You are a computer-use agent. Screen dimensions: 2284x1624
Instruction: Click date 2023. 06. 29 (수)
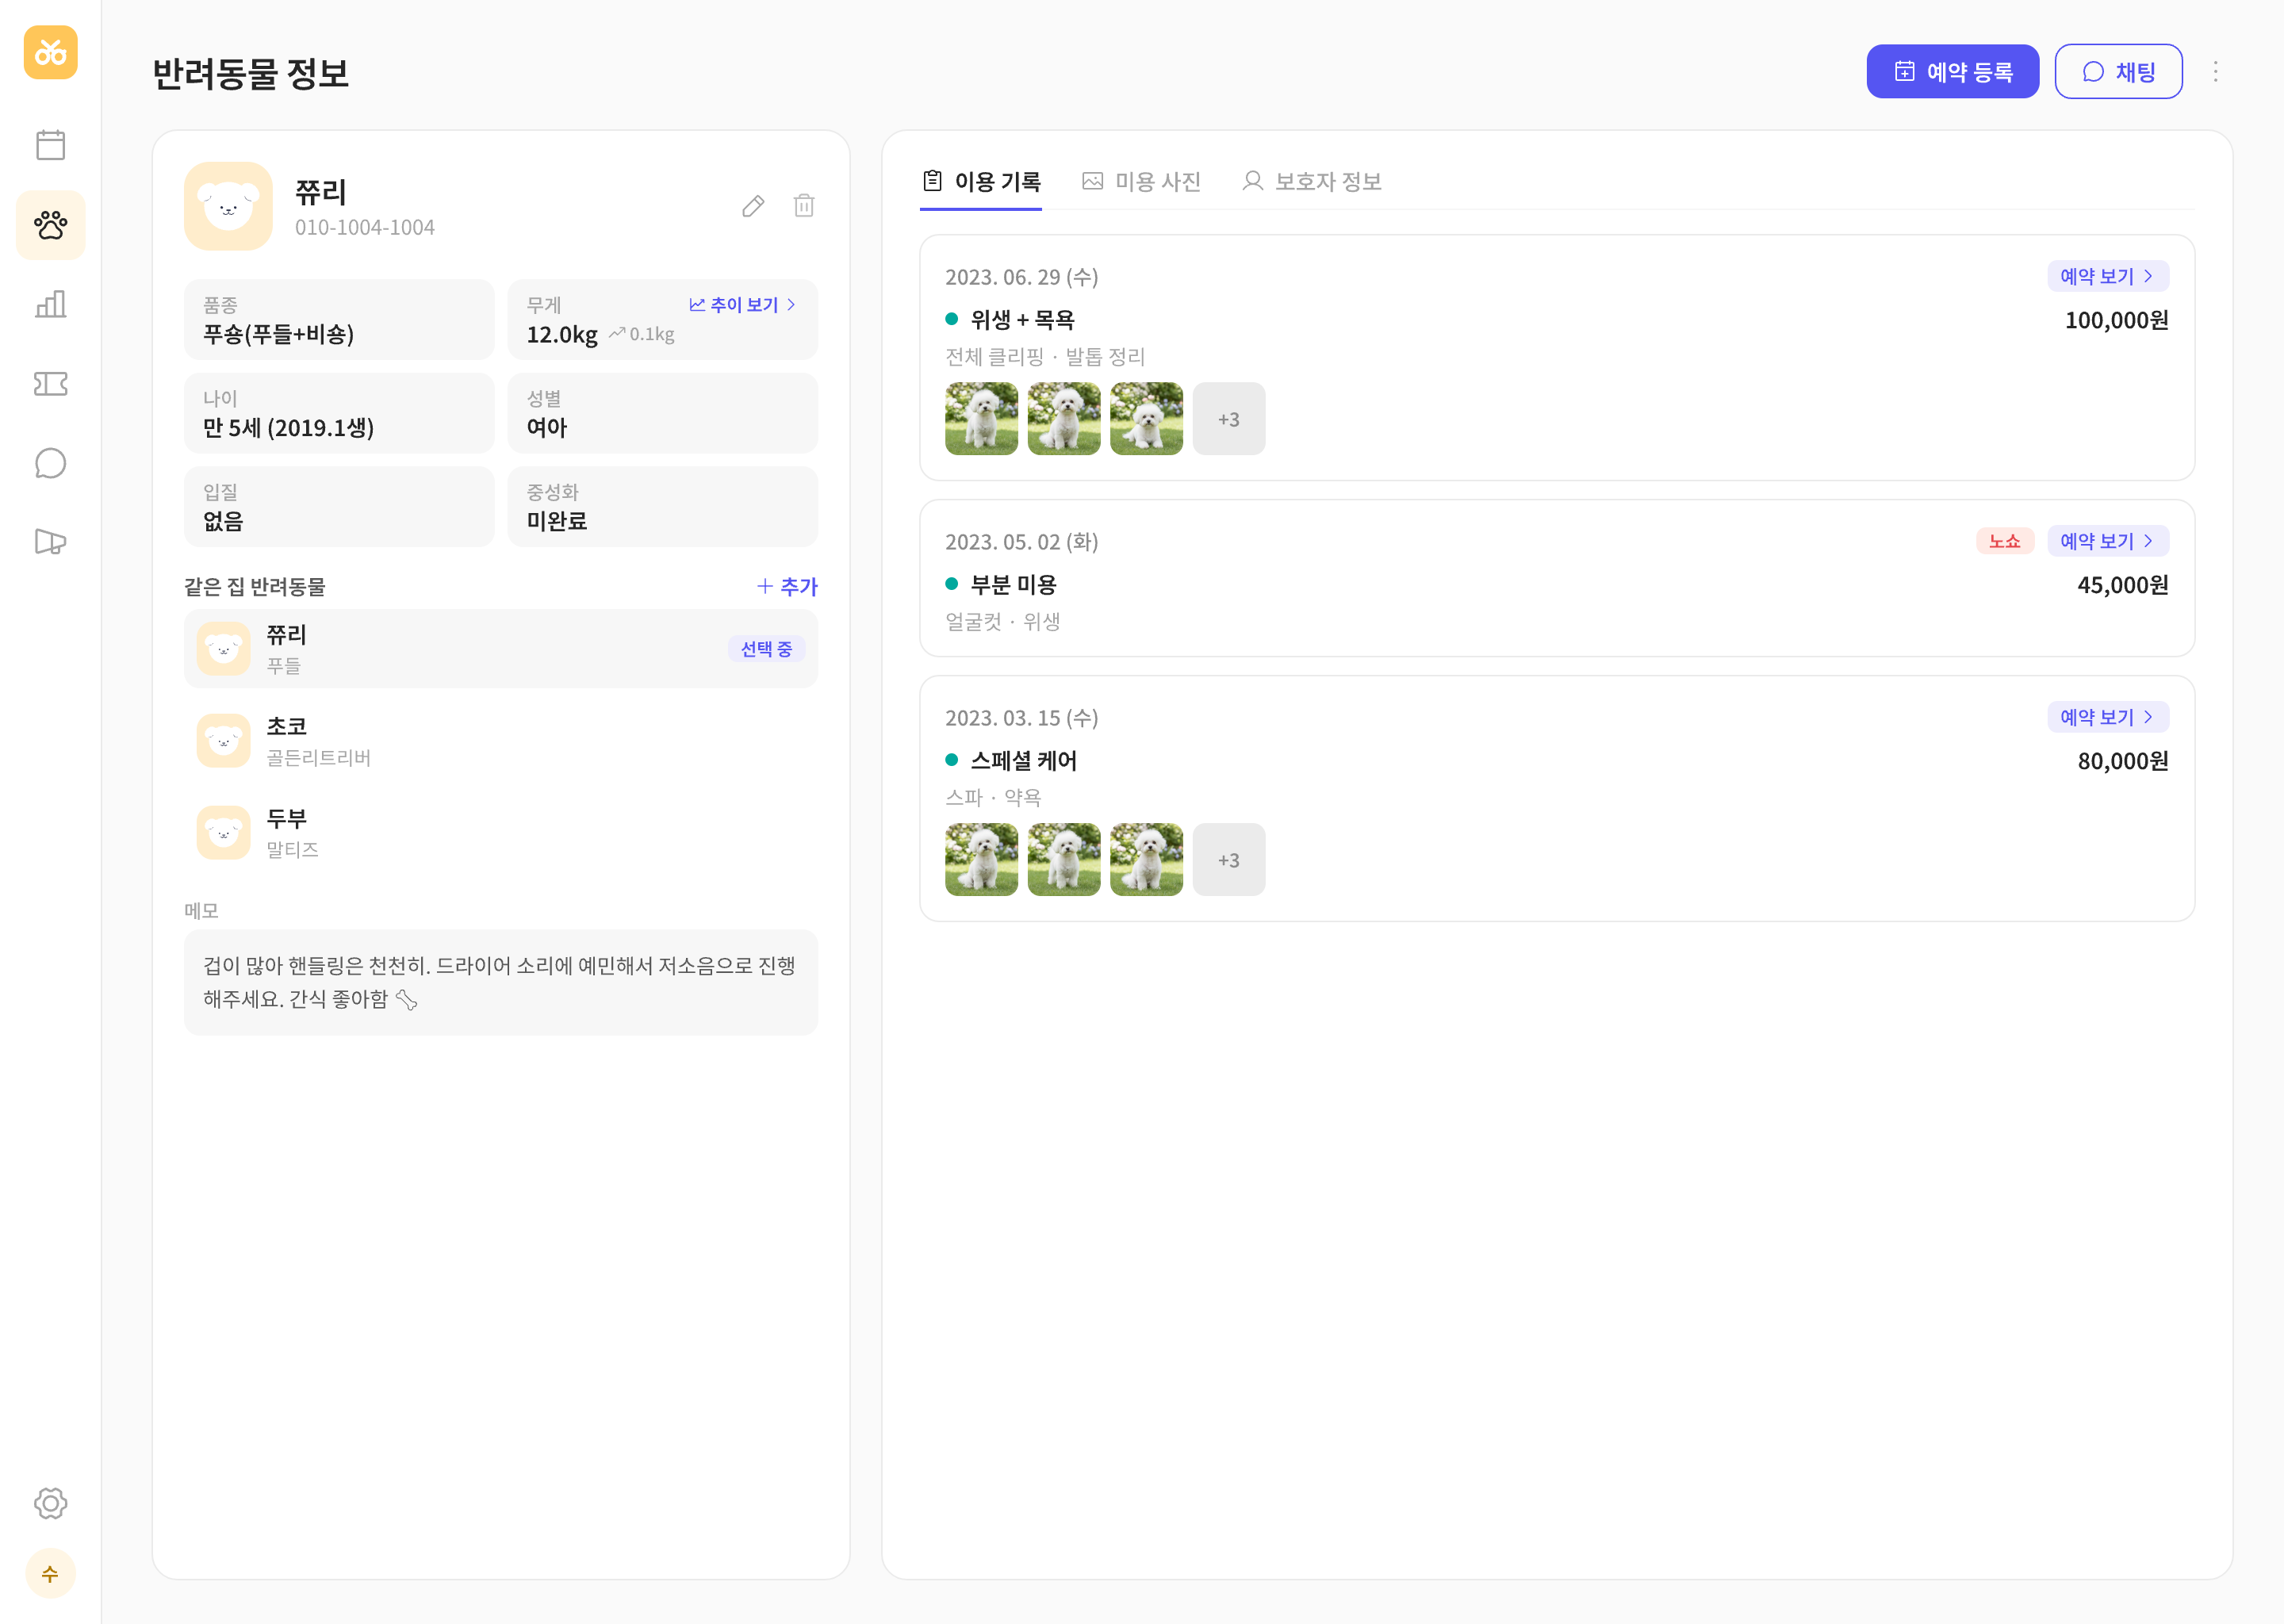1022,277
